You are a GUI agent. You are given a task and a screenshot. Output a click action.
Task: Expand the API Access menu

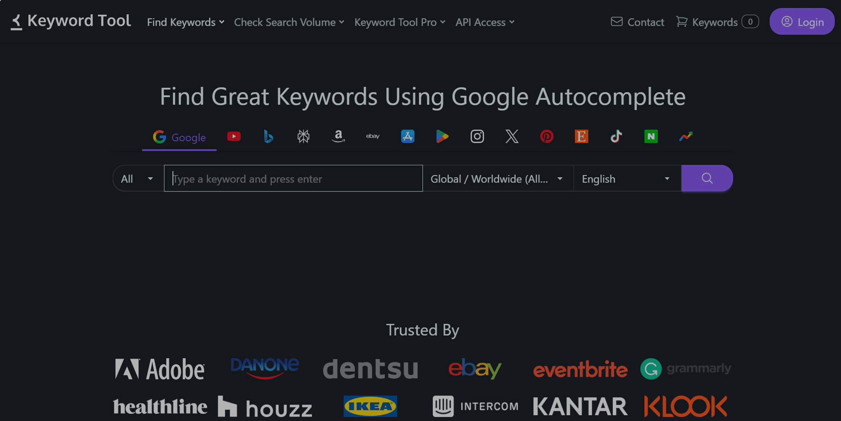[484, 22]
